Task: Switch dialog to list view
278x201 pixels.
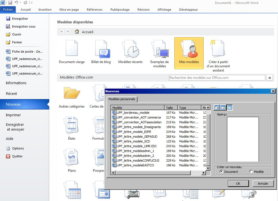Action: point(223,108)
